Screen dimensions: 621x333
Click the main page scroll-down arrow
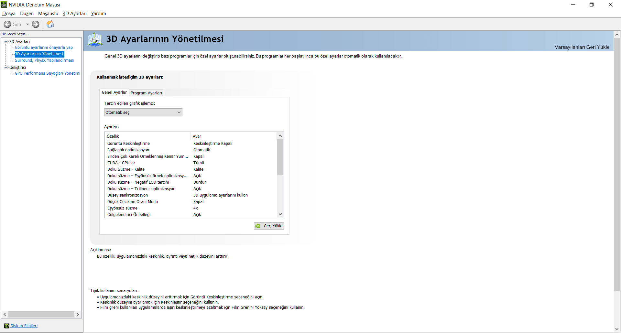point(617,329)
